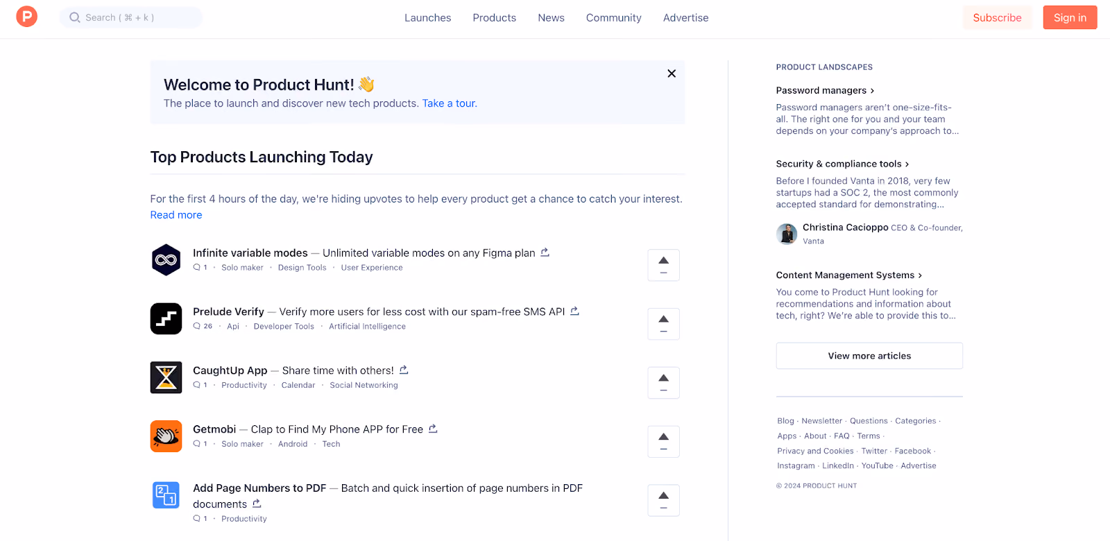Viewport: 1110px width, 541px height.
Task: Click the Getmobi clapping hands icon
Action: pos(166,436)
